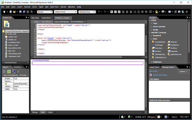This screenshot has height=120, width=192.
Task: Click the Redo arrow icon
Action: coord(105,12)
